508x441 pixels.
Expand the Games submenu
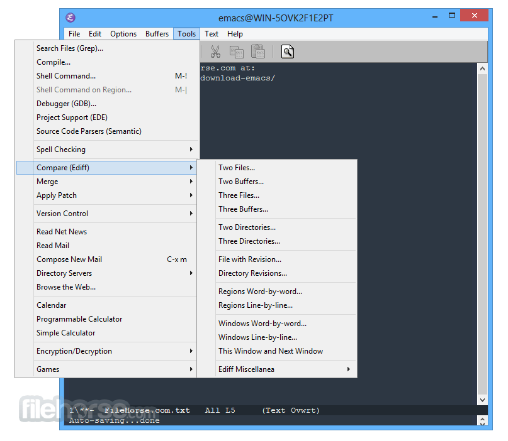tap(107, 369)
